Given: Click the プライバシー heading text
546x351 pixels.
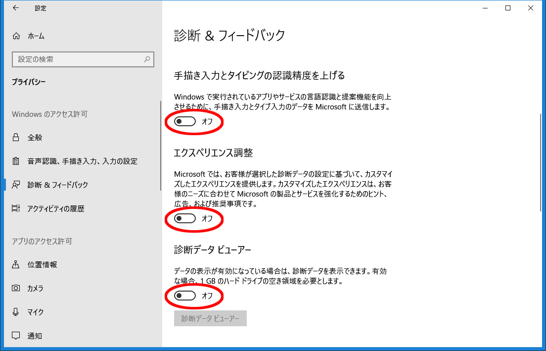Looking at the screenshot, I should coord(29,82).
